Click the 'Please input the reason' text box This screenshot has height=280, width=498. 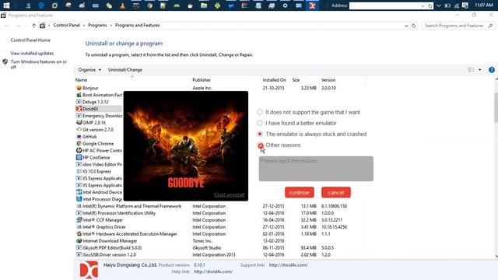click(x=316, y=169)
